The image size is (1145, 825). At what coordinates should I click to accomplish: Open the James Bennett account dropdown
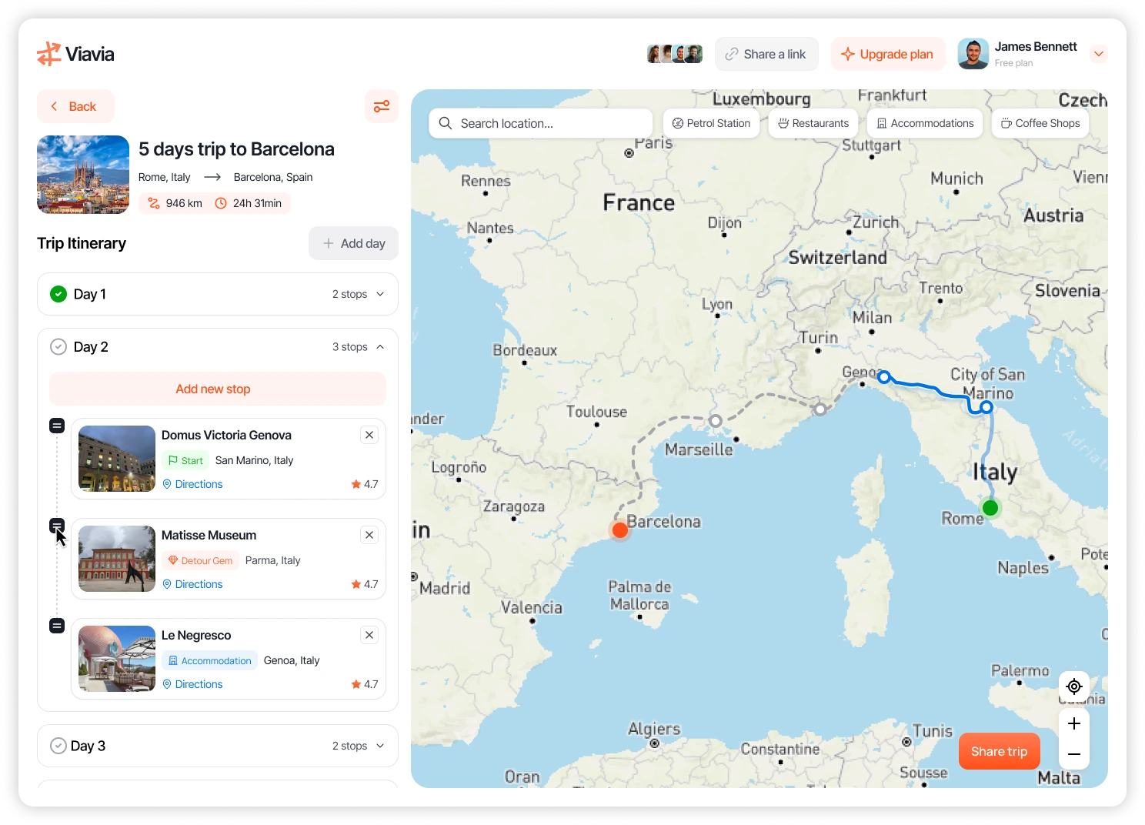pos(1099,54)
